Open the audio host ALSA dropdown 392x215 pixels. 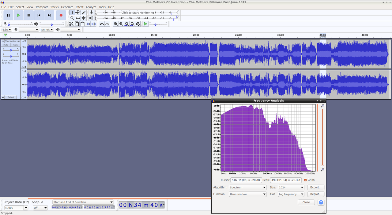click(7, 30)
